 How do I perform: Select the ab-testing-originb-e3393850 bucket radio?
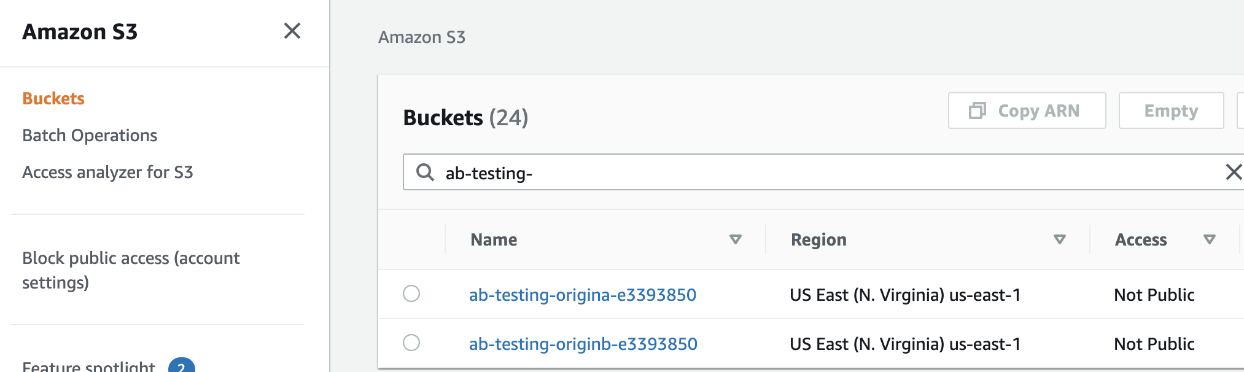pyautogui.click(x=411, y=343)
